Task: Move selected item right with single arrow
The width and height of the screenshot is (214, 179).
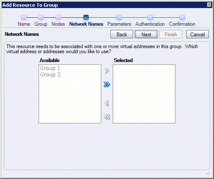Action: (x=107, y=71)
